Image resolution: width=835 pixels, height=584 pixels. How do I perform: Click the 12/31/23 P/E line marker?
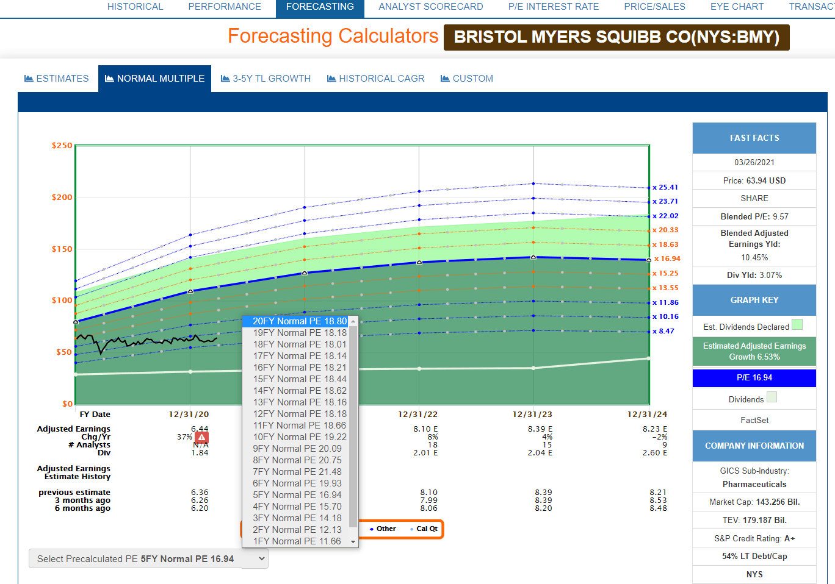tap(533, 257)
